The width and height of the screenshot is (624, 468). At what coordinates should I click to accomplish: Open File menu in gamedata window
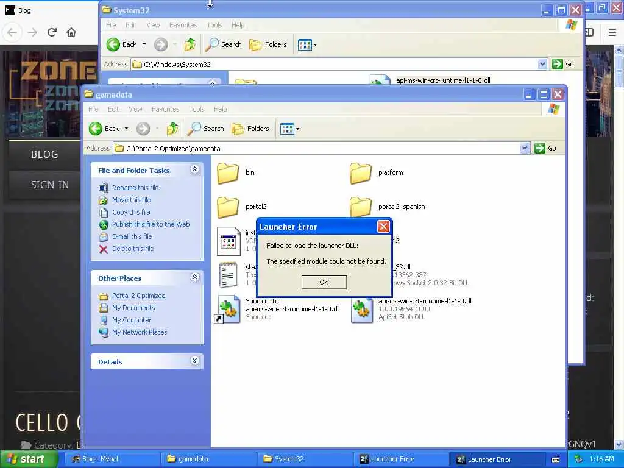[93, 109]
